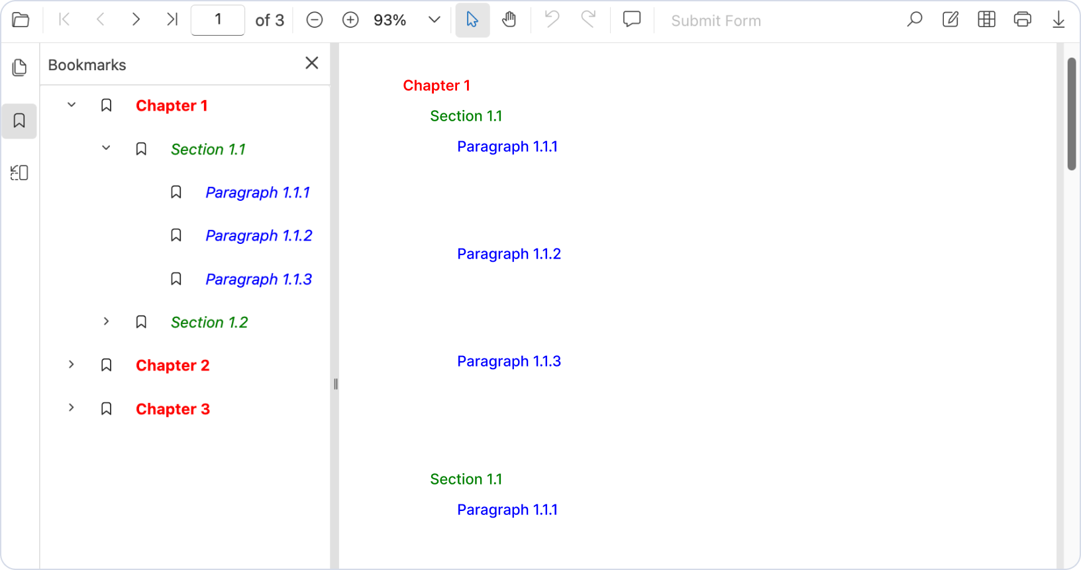This screenshot has width=1081, height=570.
Task: Download the document
Action: click(1058, 20)
